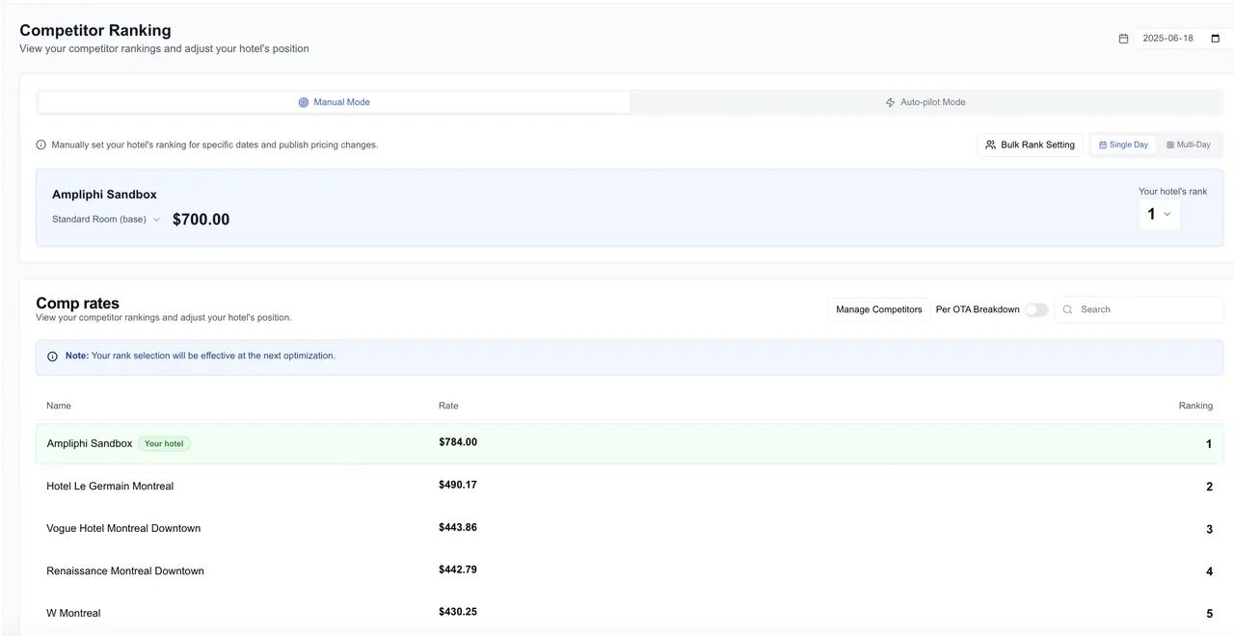Click the info icon in the rank selection note
The height and width of the screenshot is (636, 1234).
pos(53,356)
